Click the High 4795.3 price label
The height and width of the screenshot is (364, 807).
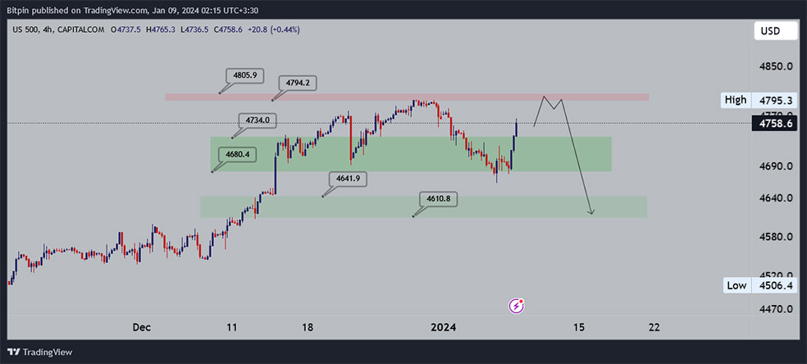[759, 100]
